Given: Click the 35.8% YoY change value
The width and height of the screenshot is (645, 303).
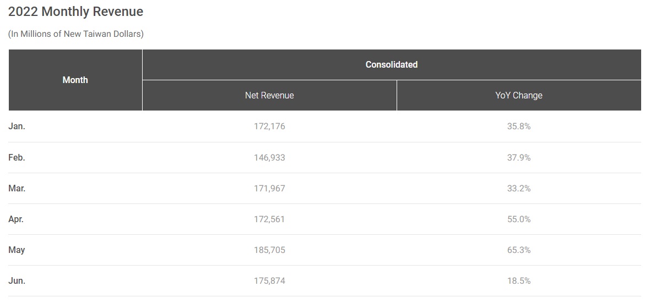Looking at the screenshot, I should tap(518, 126).
